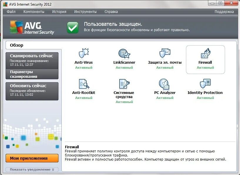Click Активный status under PC Analyzer
The image size is (240, 175).
[x=165, y=98]
